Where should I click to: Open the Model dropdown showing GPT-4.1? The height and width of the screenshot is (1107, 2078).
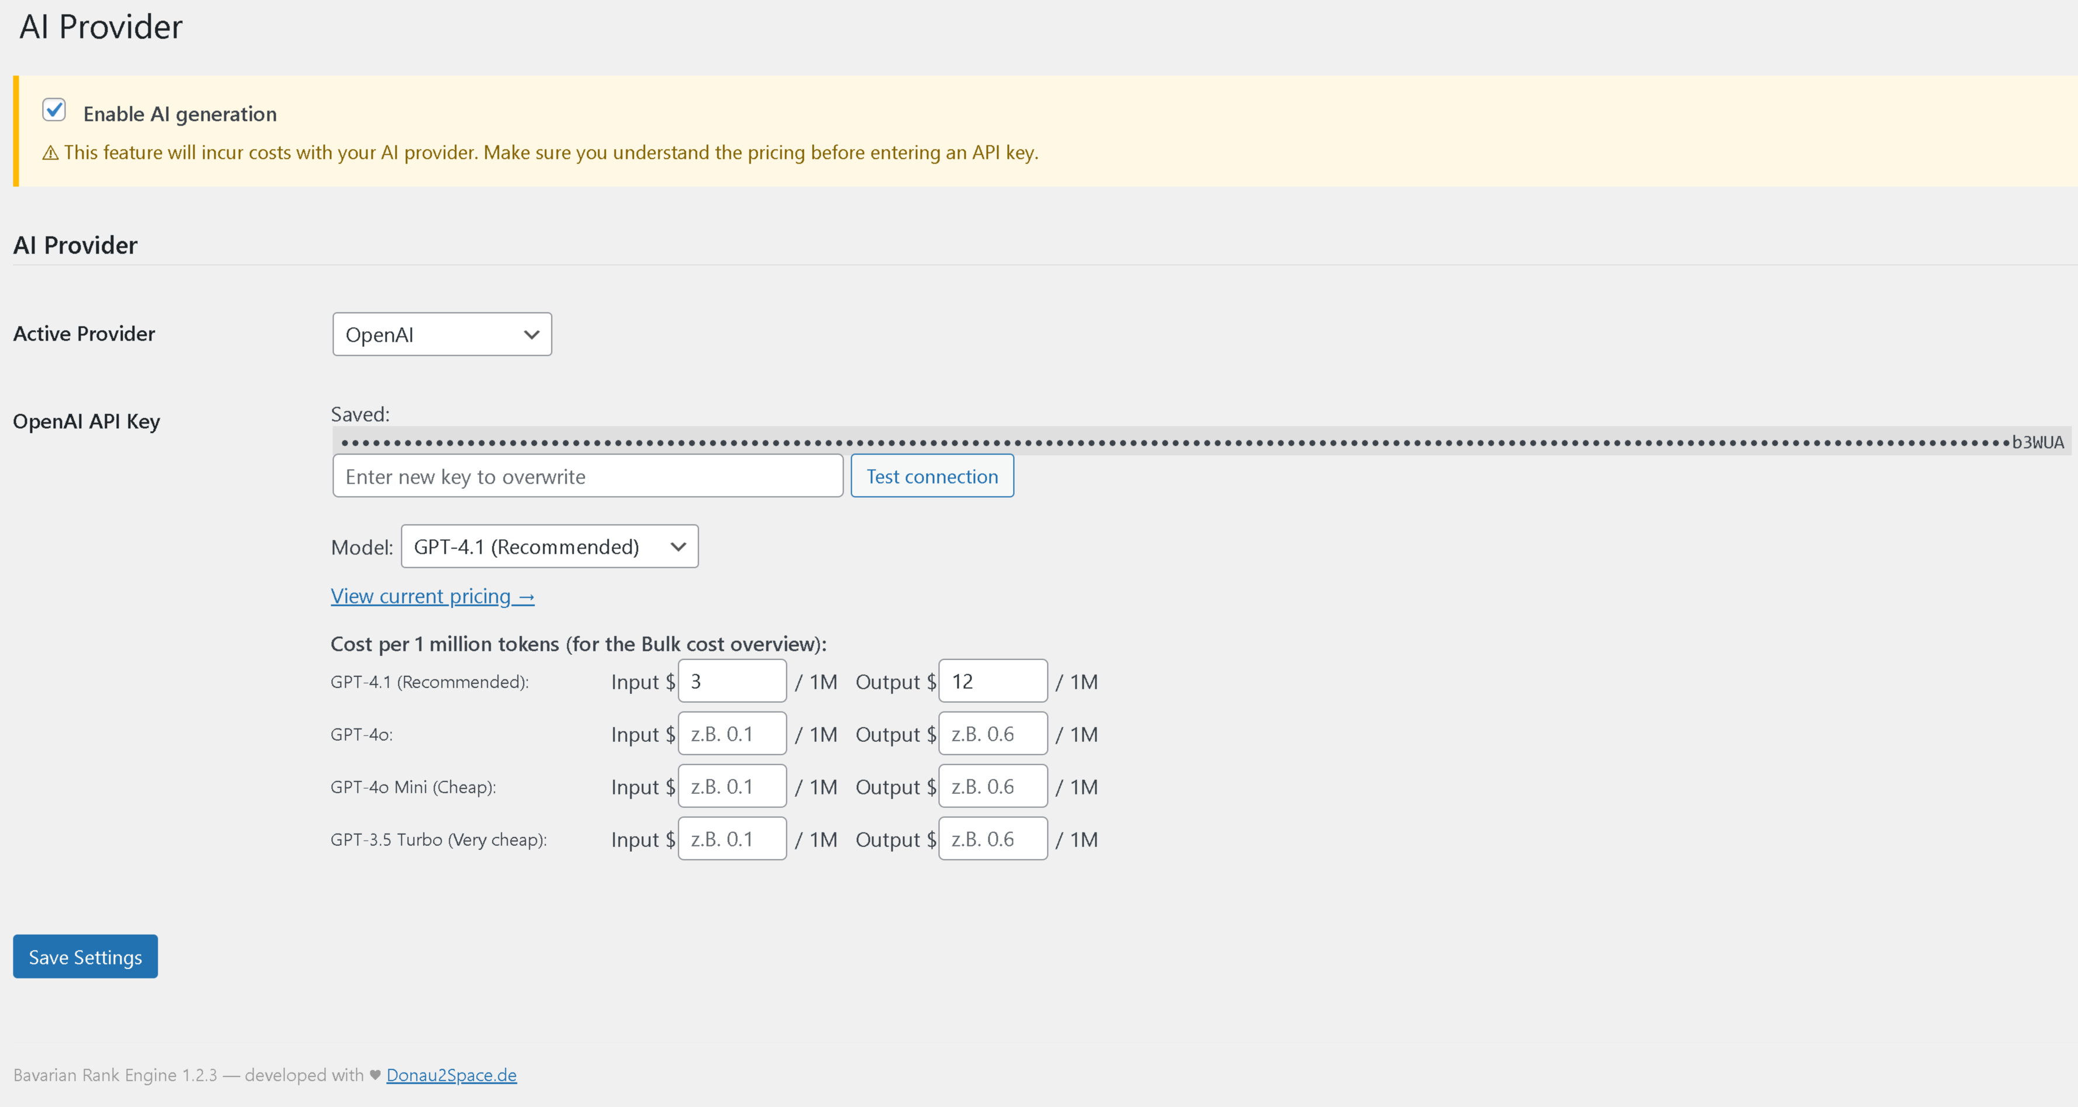pyautogui.click(x=549, y=546)
